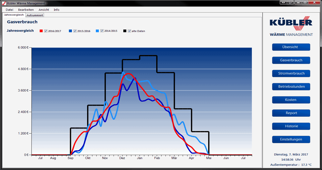The image size is (322, 170).
Task: Hide the alte Daten series checkbox
Action: (x=129, y=31)
